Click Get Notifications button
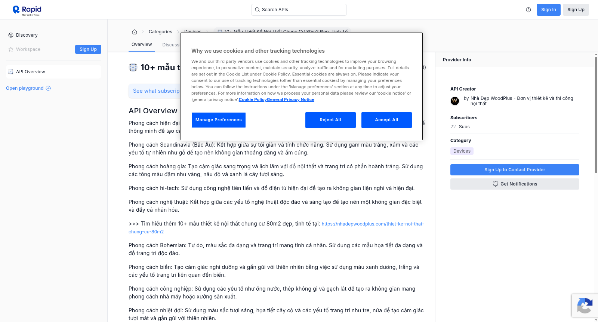598x322 pixels. (x=515, y=184)
